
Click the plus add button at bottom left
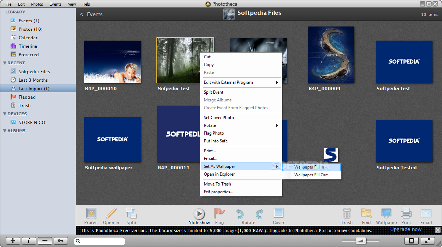click(x=13, y=241)
